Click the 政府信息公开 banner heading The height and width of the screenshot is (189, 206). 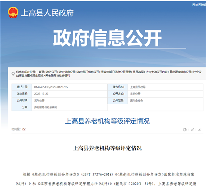[x=107, y=38]
